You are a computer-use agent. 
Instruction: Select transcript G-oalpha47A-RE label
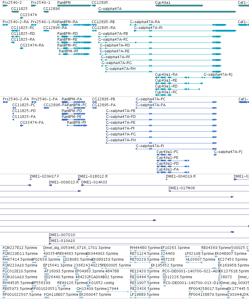115,51
